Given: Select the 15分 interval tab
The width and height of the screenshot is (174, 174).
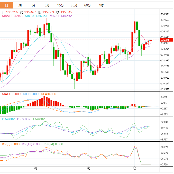Looking at the screenshot, I should point(60,5).
